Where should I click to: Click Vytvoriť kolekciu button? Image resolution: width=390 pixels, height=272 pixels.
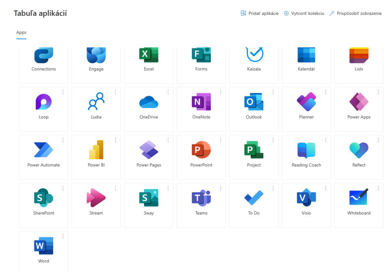tap(304, 13)
